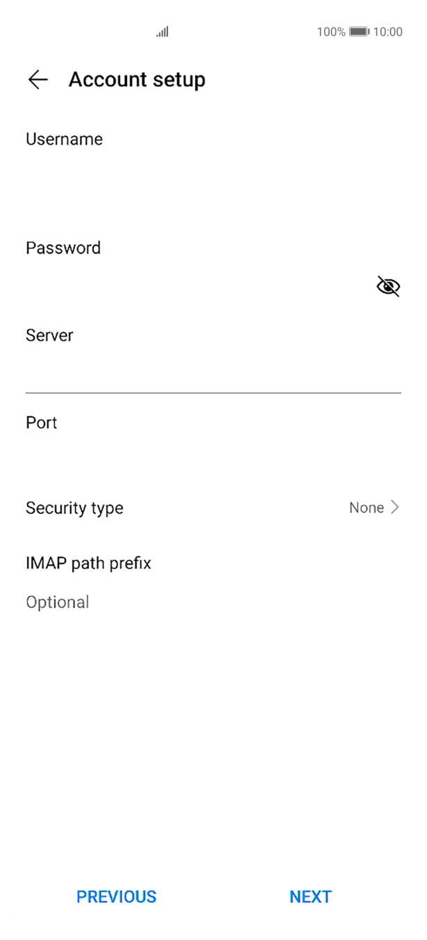The image size is (427, 940).
Task: Click the 100% battery percentage text
Action: pyautogui.click(x=330, y=32)
